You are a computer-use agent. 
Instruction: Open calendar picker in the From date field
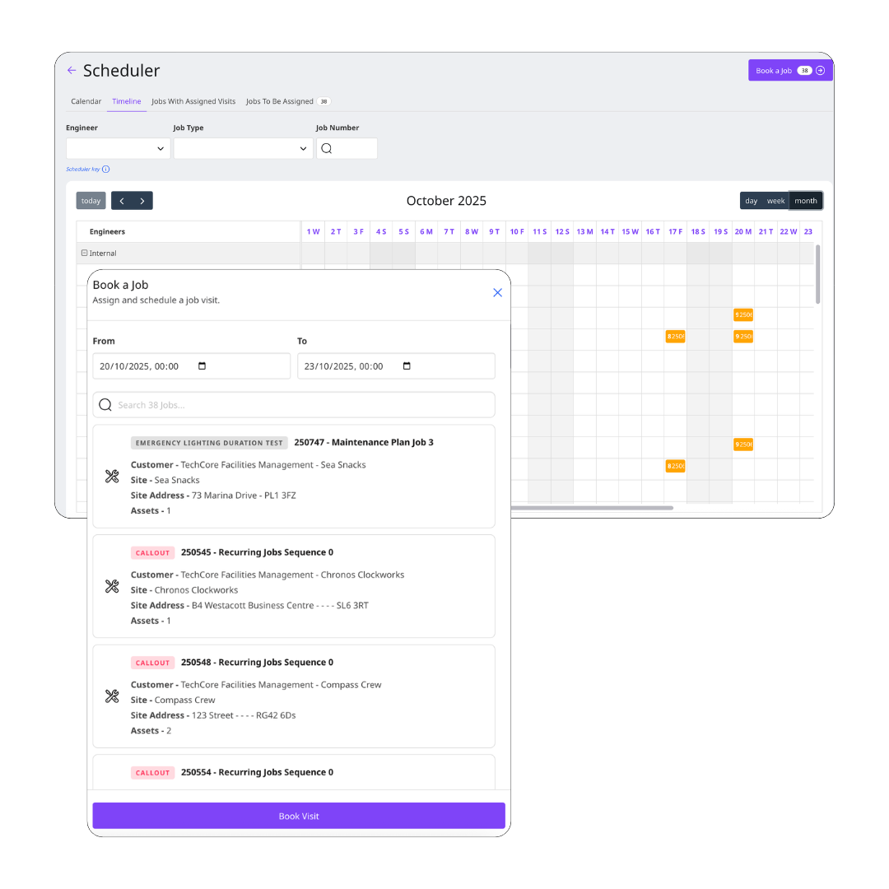tap(202, 366)
